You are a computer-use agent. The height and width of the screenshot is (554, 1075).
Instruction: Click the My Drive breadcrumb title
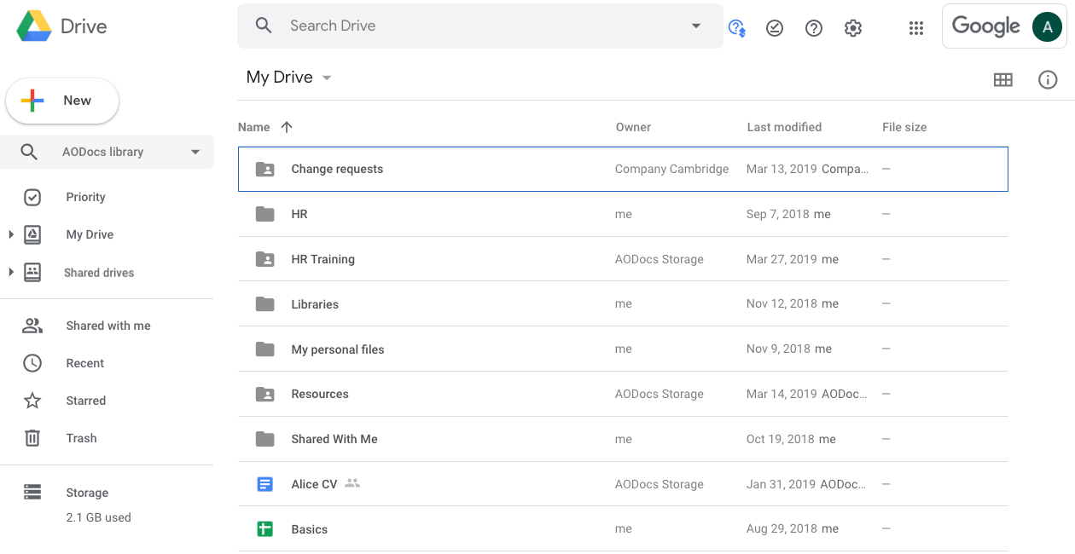click(x=280, y=77)
